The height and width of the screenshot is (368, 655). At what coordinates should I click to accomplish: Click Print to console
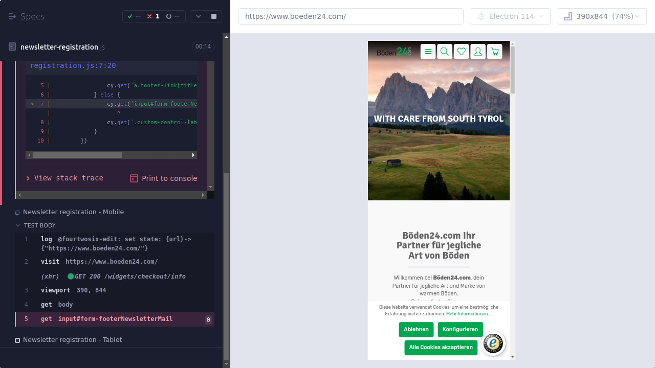click(164, 178)
